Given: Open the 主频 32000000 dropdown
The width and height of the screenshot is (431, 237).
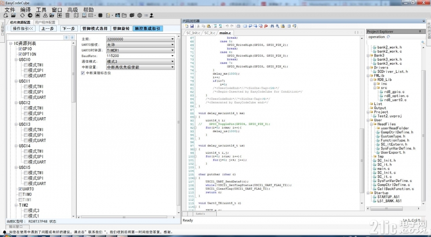Looking at the screenshot, I should point(140,39).
